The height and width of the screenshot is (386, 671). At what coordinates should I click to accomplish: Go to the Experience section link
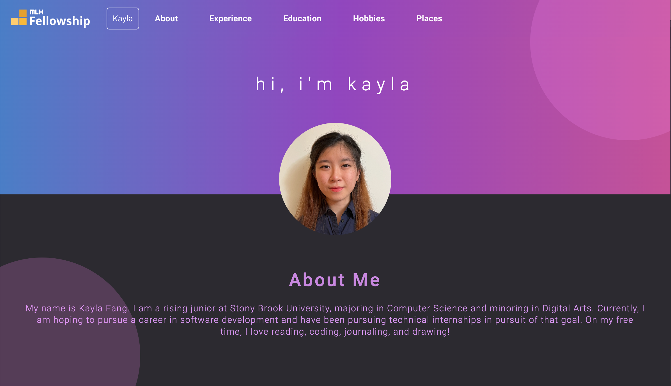[231, 19]
